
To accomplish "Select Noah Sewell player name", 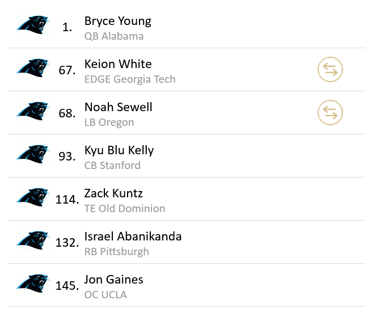I will tap(118, 107).
